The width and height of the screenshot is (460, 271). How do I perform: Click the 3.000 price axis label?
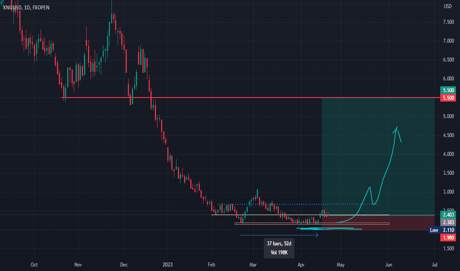[448, 192]
